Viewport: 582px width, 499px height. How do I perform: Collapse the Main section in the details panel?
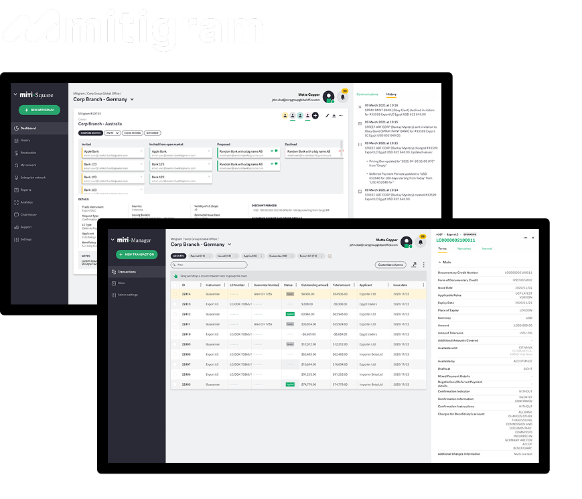pyautogui.click(x=440, y=262)
